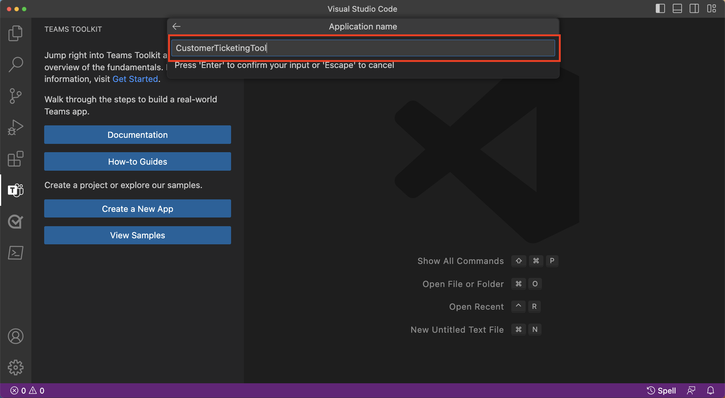Open the Search view in activity bar
The image size is (725, 398).
click(x=15, y=65)
